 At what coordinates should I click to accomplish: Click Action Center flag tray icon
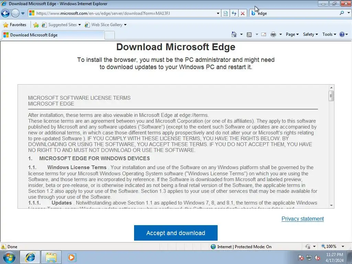click(301, 257)
